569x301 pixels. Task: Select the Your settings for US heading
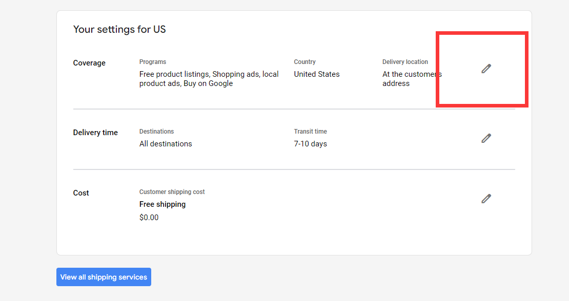(119, 29)
